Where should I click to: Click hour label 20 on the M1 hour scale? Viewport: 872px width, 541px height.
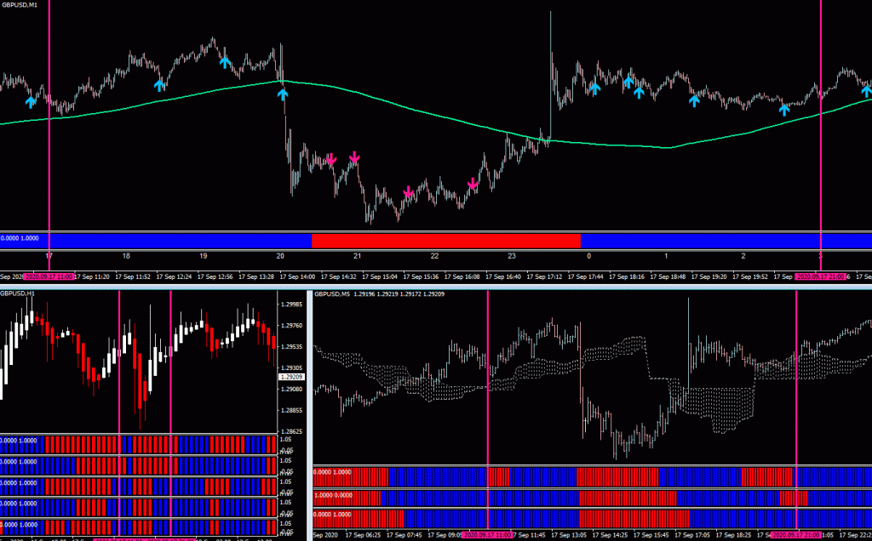click(280, 256)
